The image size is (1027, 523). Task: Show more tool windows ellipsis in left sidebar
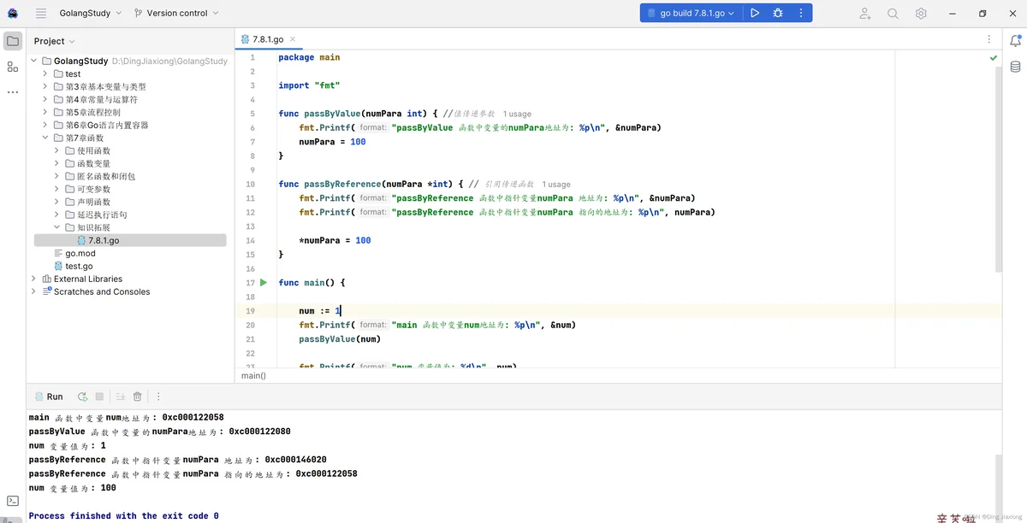click(13, 91)
